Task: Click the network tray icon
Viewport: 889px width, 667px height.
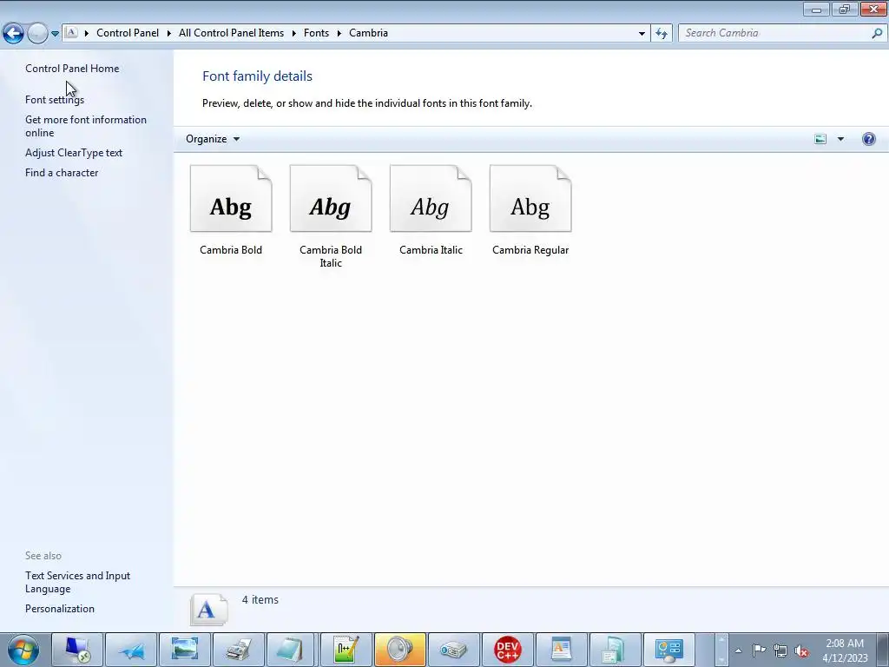Action: click(780, 650)
